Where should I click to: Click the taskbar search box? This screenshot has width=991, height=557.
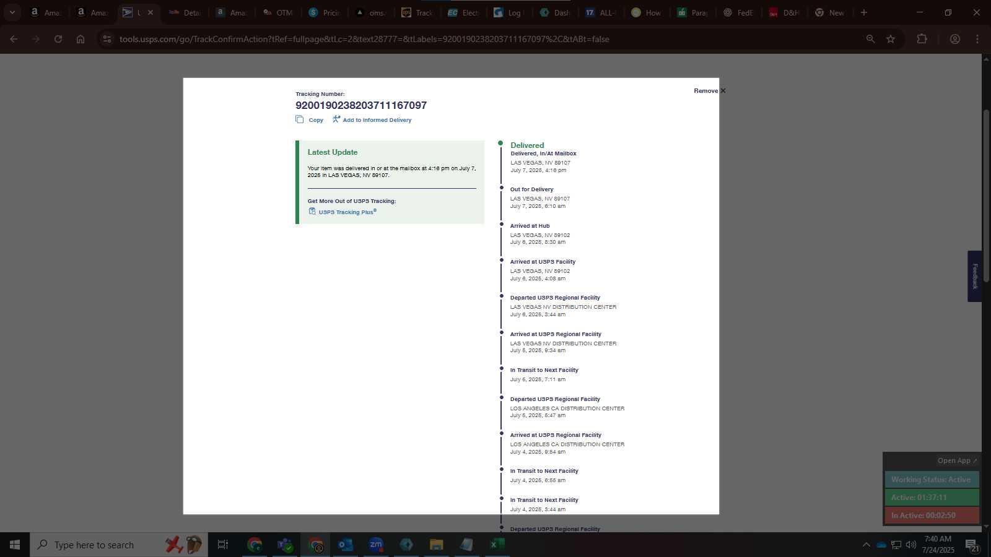pyautogui.click(x=119, y=545)
